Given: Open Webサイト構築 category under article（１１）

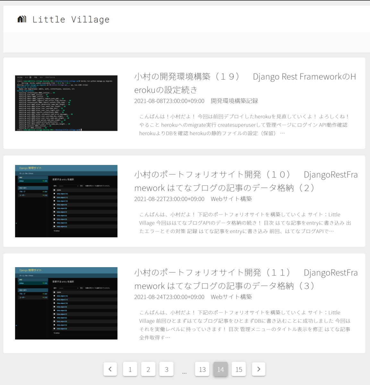Looking at the screenshot, I should click(x=231, y=297).
